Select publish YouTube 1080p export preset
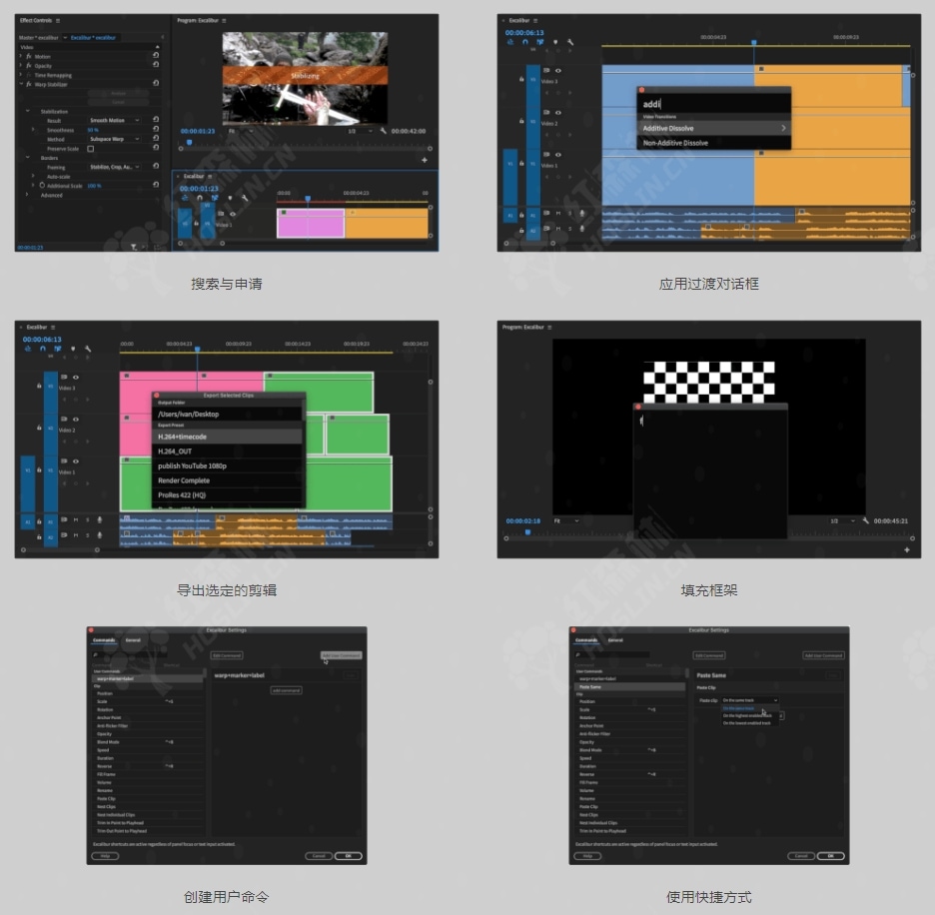This screenshot has width=935, height=915. 228,465
